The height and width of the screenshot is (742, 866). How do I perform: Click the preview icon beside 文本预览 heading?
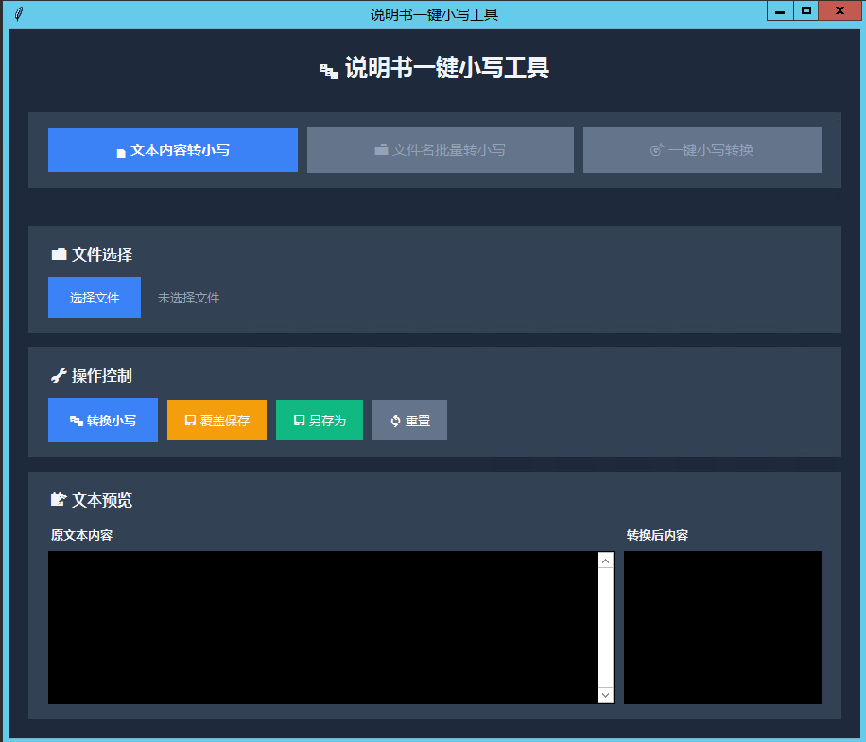58,500
